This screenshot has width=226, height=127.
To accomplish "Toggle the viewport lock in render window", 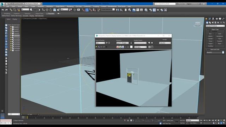I will (131, 43).
